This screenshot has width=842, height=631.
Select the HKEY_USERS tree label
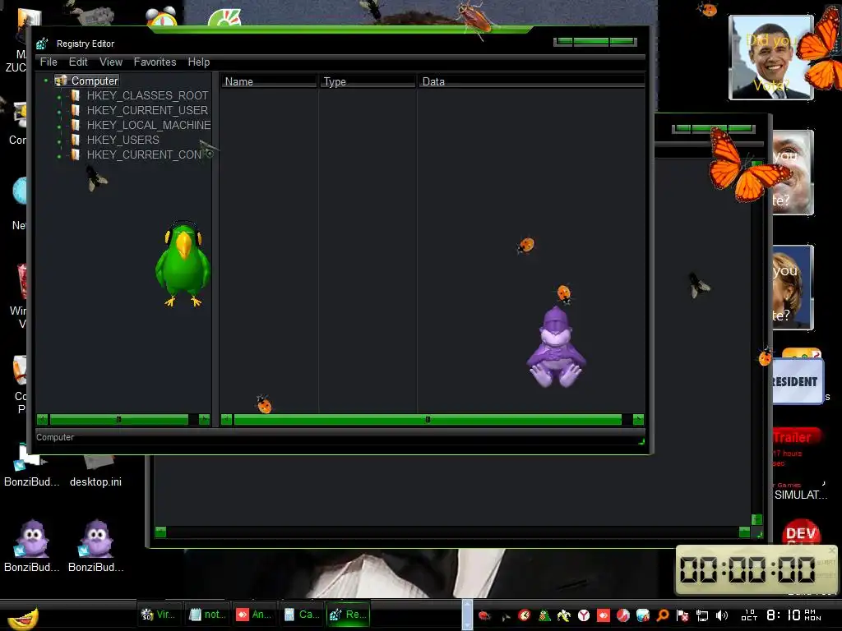pos(123,140)
